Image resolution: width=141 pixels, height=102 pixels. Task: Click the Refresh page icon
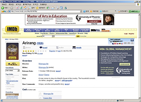21,8
